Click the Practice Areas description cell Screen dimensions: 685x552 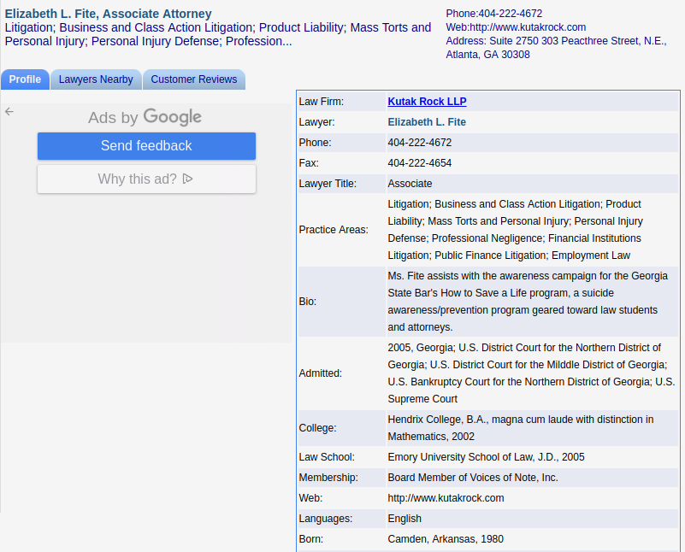click(x=532, y=230)
